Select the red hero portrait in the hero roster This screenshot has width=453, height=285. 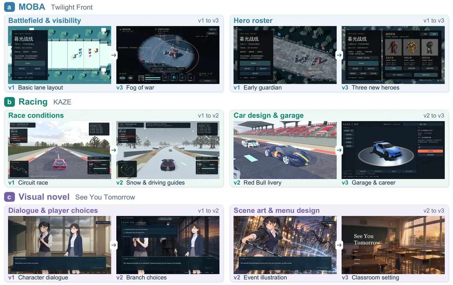click(x=393, y=47)
